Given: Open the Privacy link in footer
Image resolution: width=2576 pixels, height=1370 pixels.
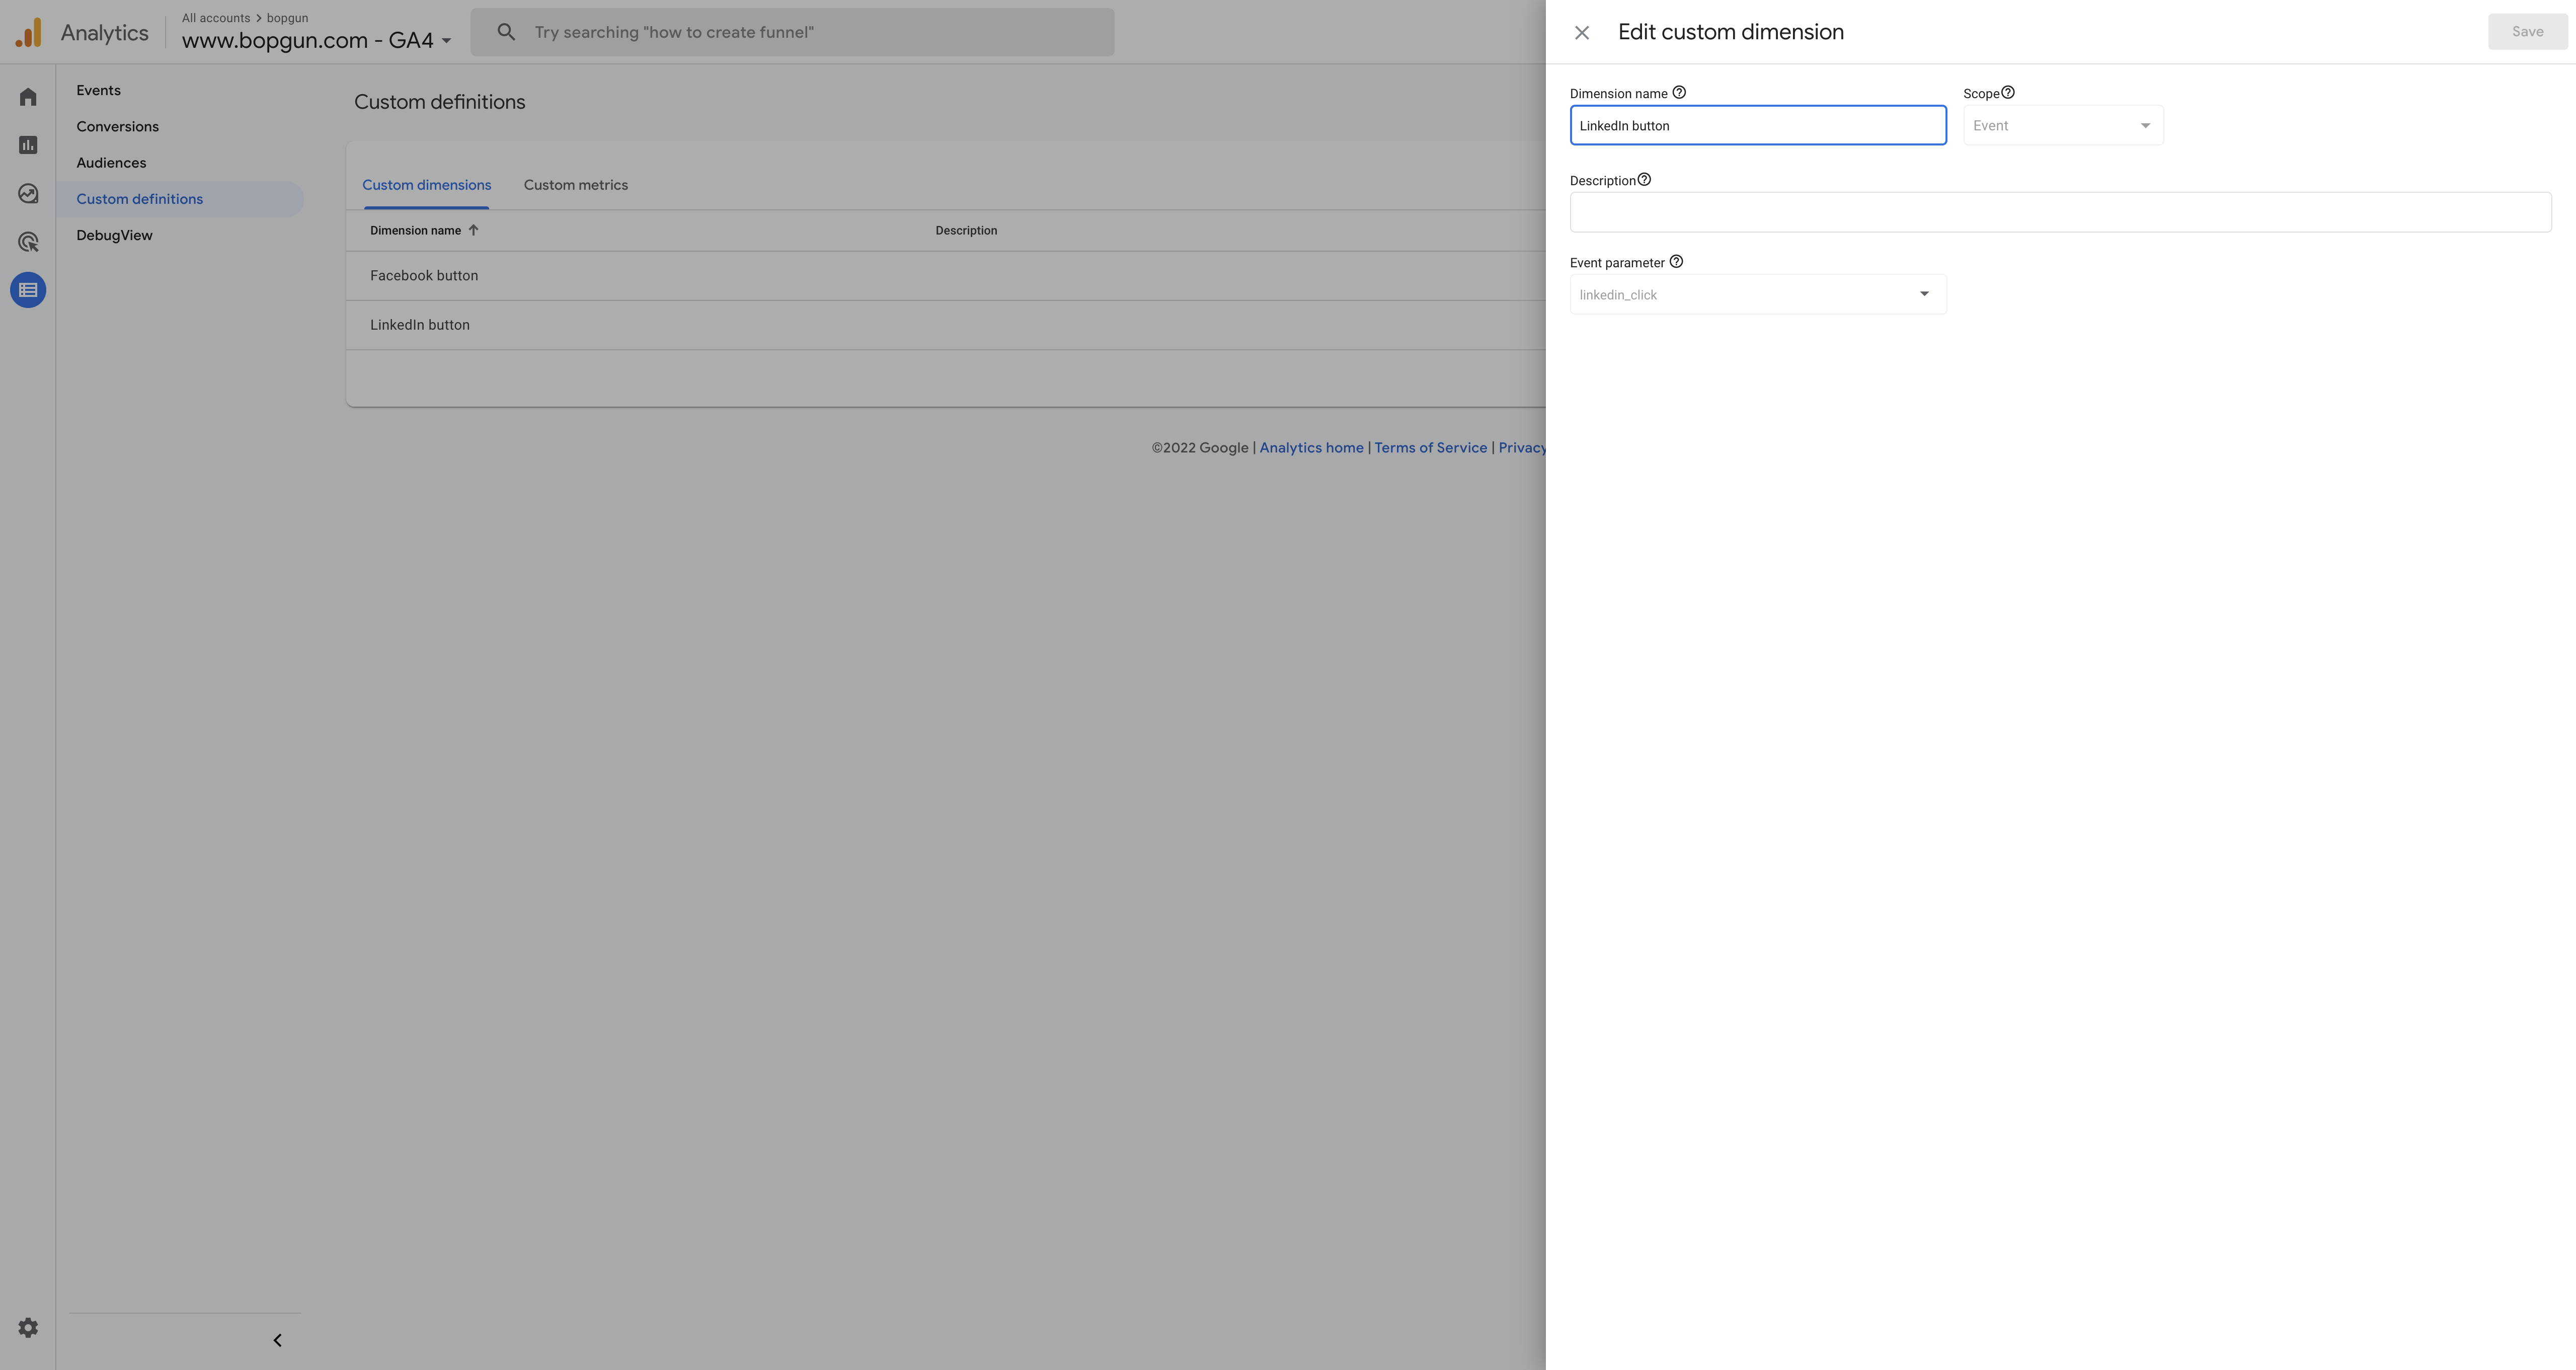Looking at the screenshot, I should point(1522,447).
